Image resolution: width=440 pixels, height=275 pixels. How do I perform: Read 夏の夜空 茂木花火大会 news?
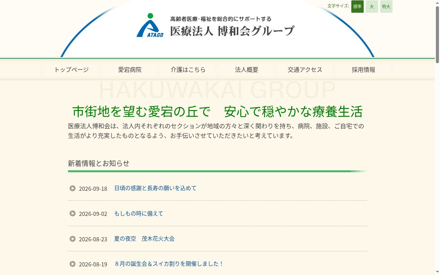point(144,239)
